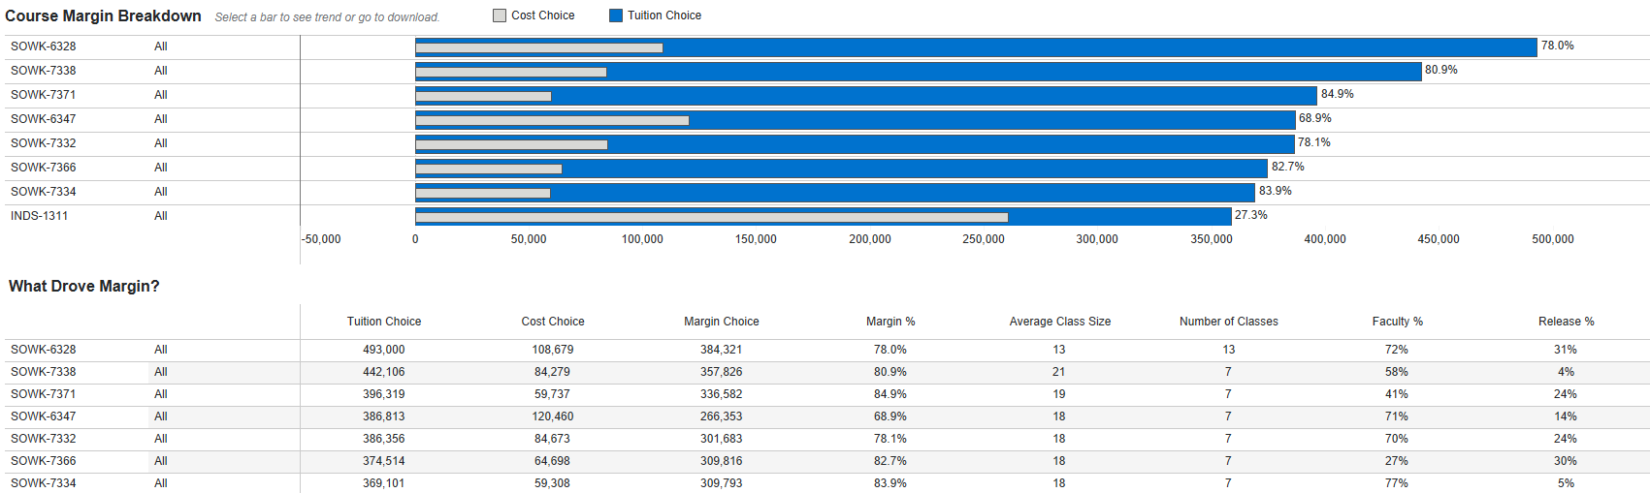Click the Margin Choice column header
This screenshot has width=1650, height=493.
click(x=721, y=322)
